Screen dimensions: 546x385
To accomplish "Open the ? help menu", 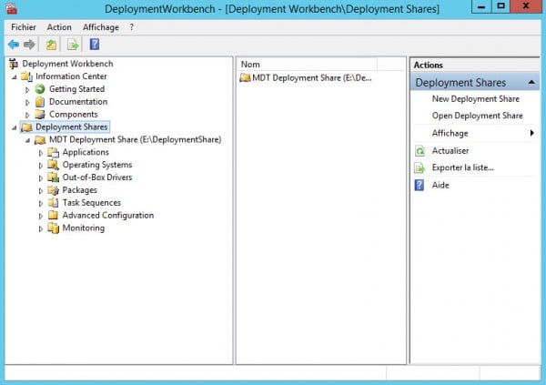I will 132,27.
